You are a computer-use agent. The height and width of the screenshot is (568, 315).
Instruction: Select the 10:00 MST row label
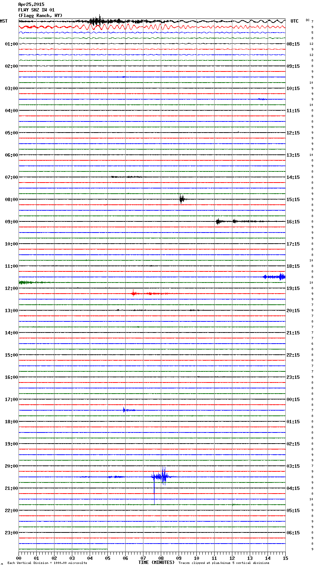coord(11,244)
